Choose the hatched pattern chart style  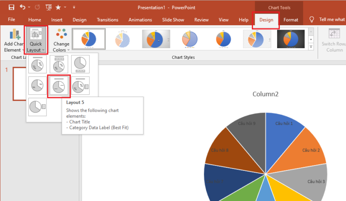(x=122, y=39)
